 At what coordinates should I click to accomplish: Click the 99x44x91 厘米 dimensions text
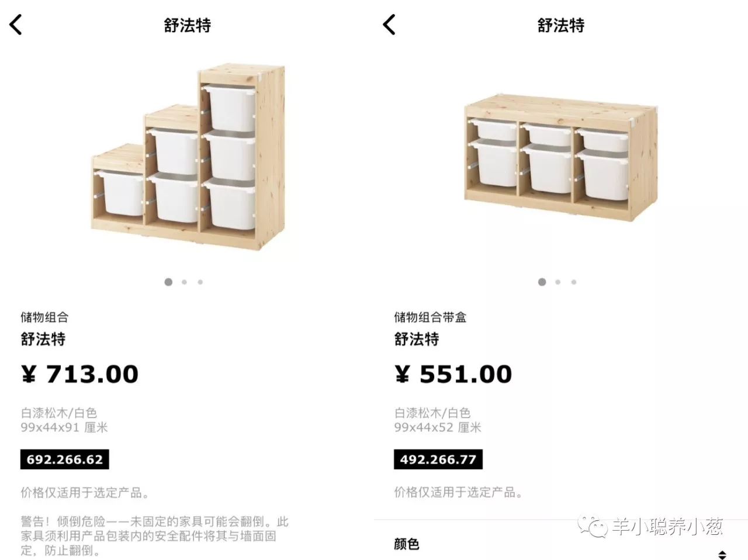pos(64,427)
